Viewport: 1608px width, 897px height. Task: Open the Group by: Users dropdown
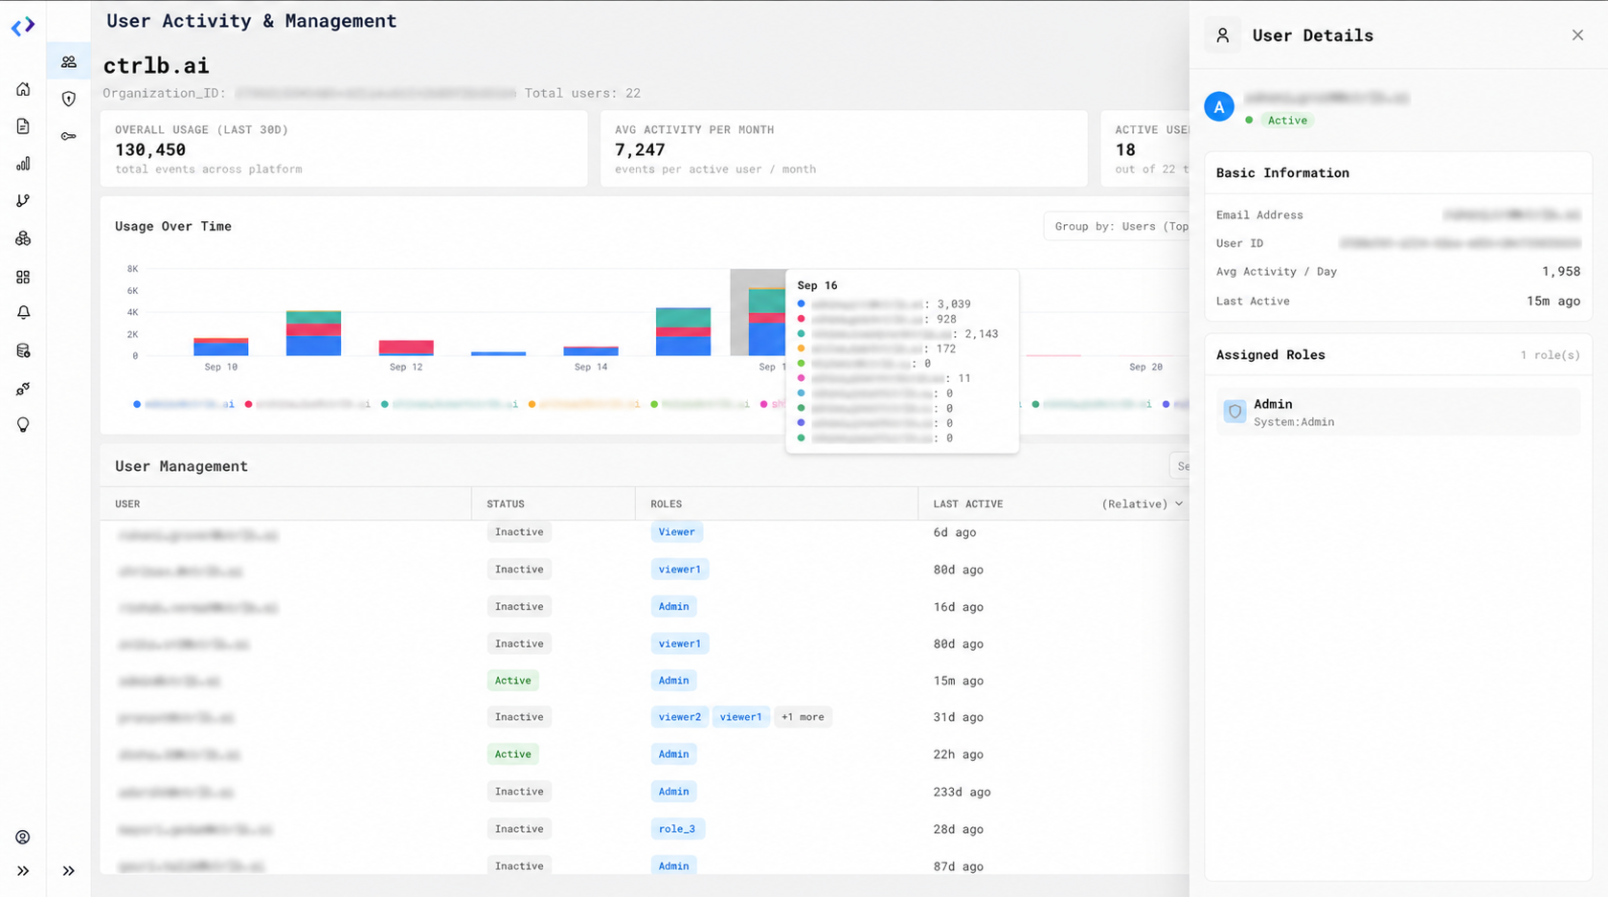1117,226
